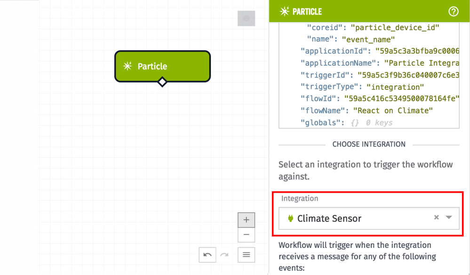This screenshot has width=470, height=275.
Task: Click the redo arrow button
Action: pyautogui.click(x=224, y=255)
